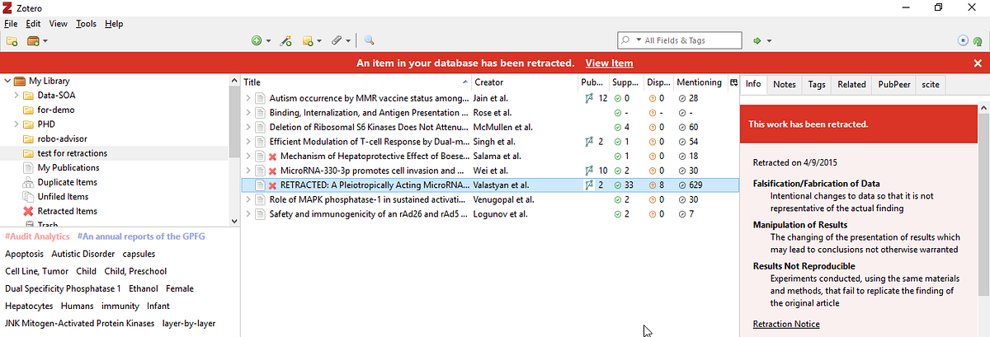Expand the Data-SOA collection

coord(16,96)
